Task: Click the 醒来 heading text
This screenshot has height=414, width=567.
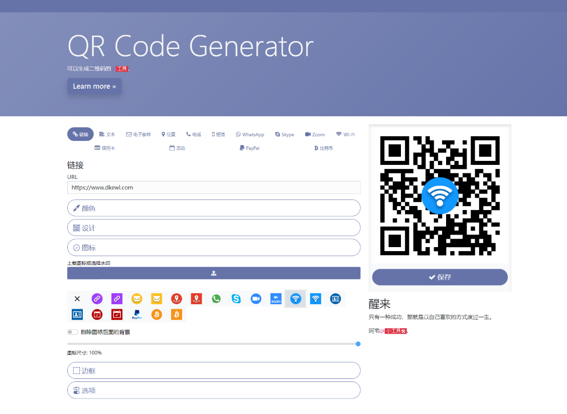Action: coord(380,304)
